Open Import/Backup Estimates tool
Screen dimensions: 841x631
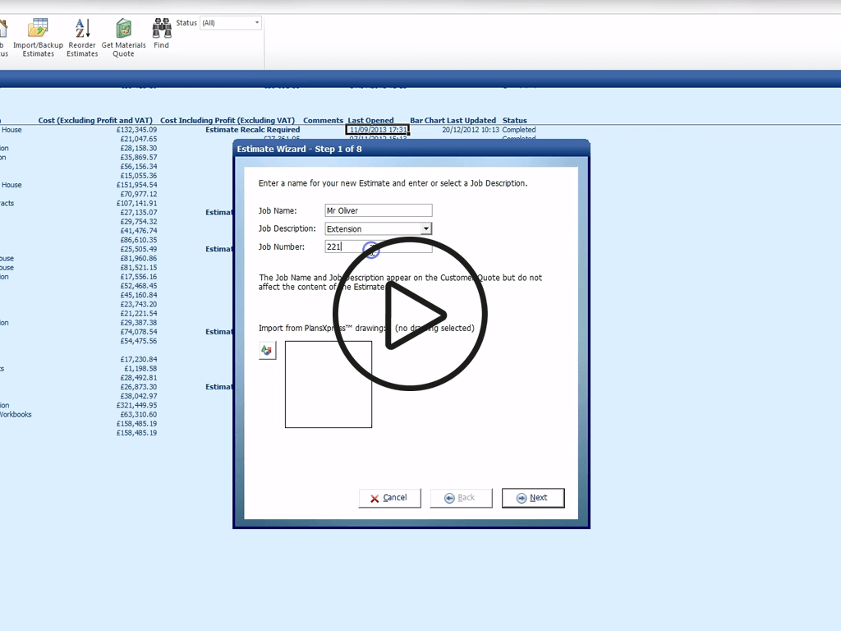(x=38, y=38)
